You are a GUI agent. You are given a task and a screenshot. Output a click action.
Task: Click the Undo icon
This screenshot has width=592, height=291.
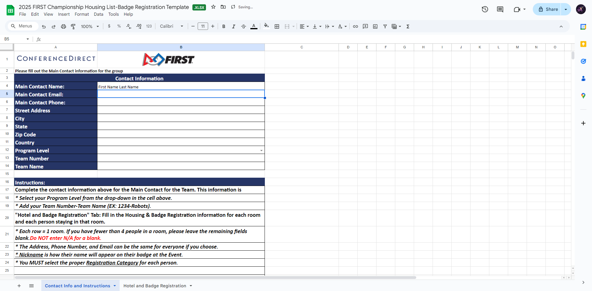click(44, 26)
